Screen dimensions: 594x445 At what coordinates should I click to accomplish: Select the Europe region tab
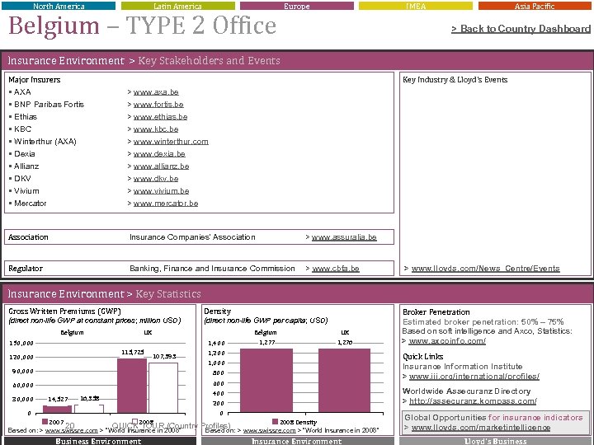[297, 6]
